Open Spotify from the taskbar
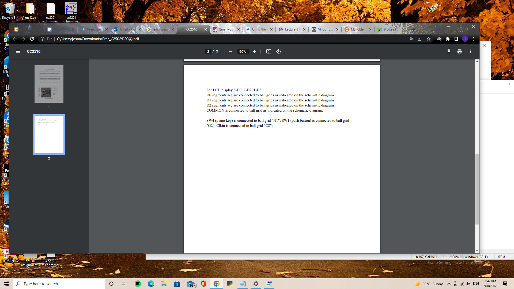 click(x=138, y=284)
